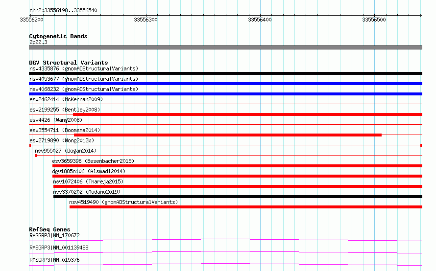The height and width of the screenshot is (271, 436).
Task: Click the thin red line under nsv955027
Action: [229, 155]
